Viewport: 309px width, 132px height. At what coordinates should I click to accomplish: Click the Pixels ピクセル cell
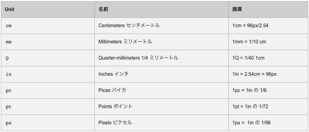pos(161,123)
